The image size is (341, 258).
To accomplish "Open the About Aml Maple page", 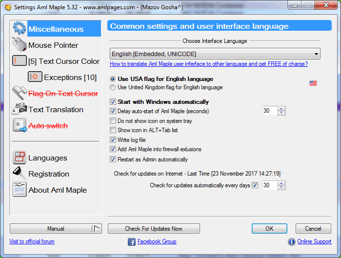I will pos(58,190).
